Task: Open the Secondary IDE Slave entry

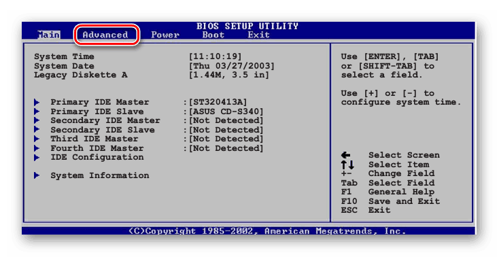Action: [x=103, y=130]
